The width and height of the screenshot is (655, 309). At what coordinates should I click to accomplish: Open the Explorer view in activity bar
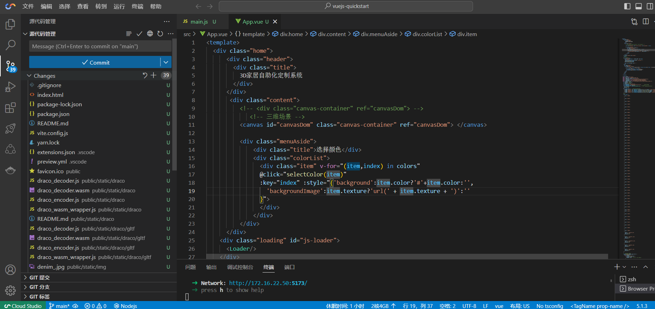(10, 24)
